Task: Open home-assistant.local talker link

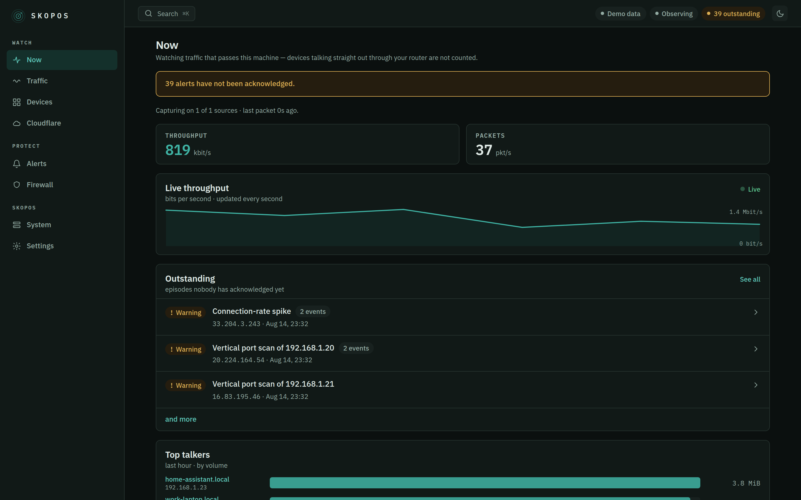Action: click(x=197, y=479)
